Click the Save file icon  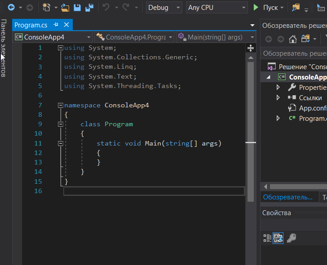click(77, 7)
